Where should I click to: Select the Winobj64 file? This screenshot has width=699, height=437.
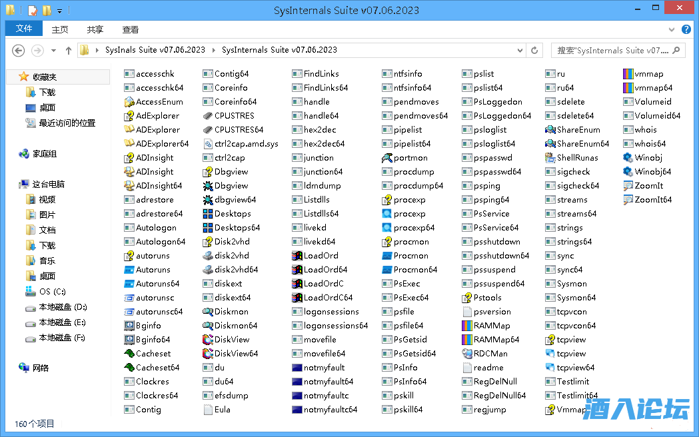(628, 172)
